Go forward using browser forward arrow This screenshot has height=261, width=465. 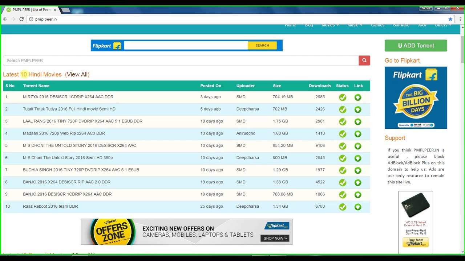(13, 19)
